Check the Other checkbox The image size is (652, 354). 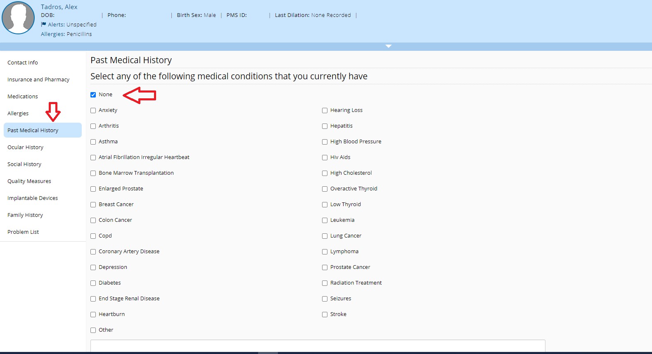tap(93, 330)
